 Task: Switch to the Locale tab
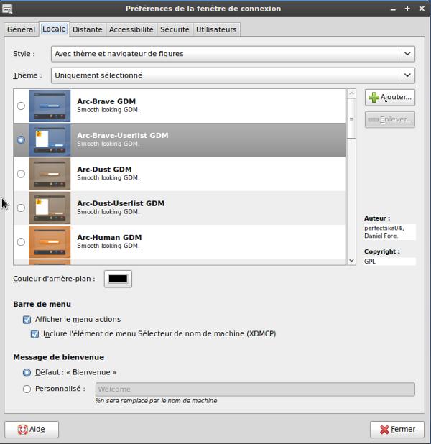(54, 29)
